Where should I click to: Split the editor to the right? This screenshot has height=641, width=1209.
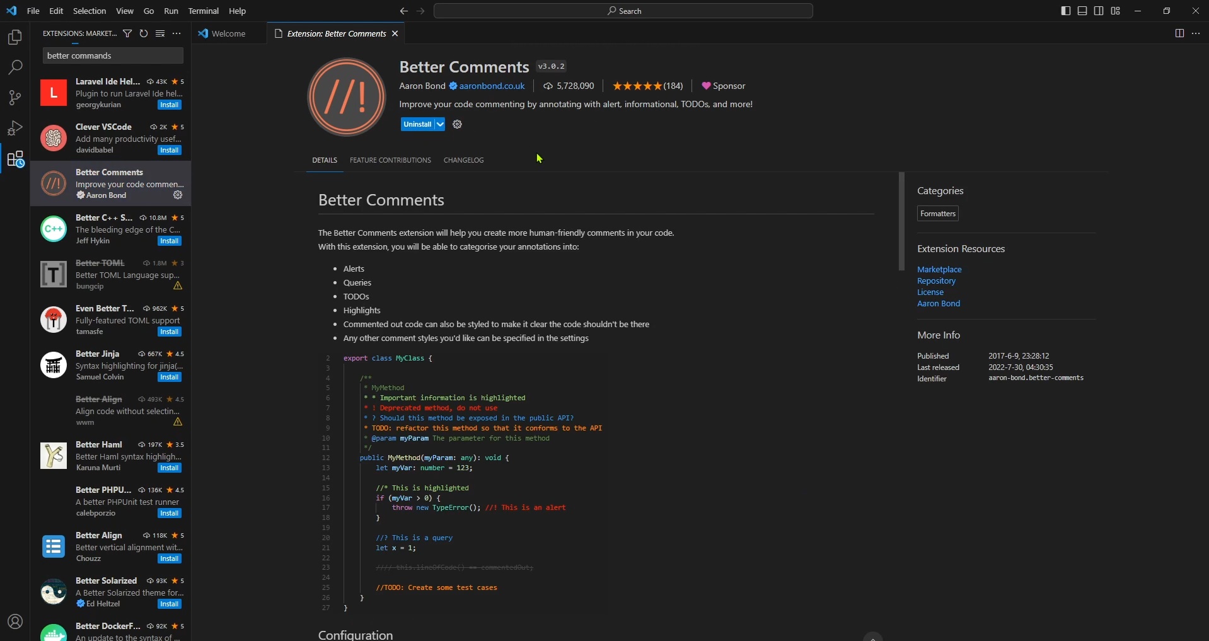(x=1179, y=33)
